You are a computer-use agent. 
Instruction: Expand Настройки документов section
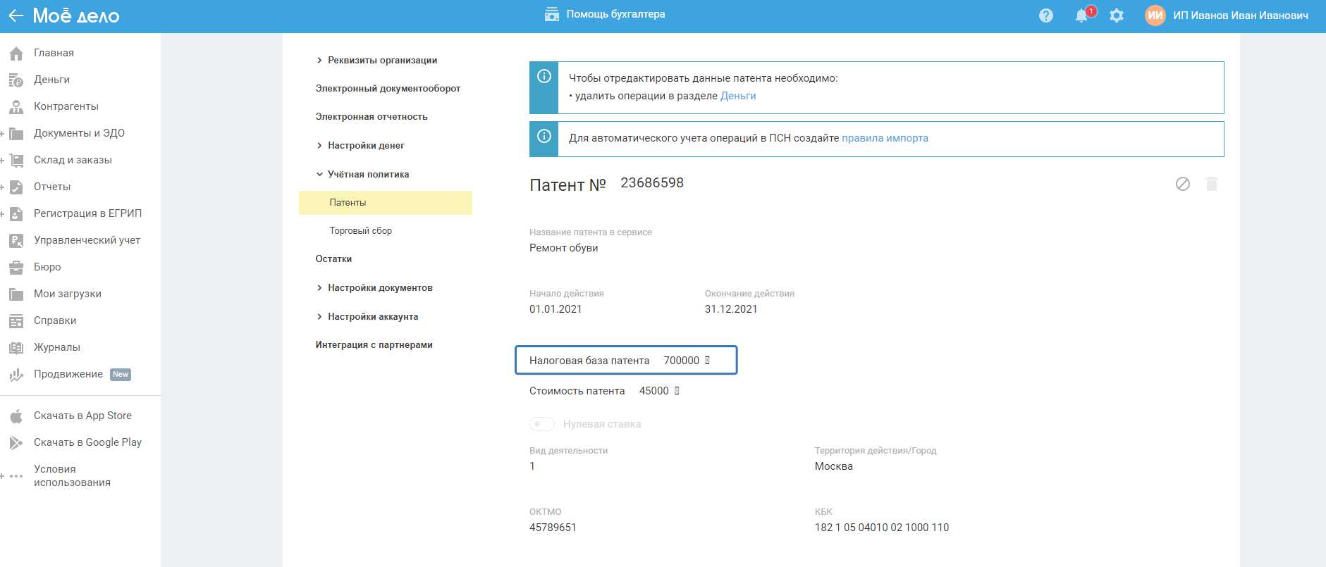319,288
